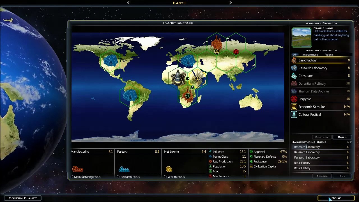Click the Manufacturing value 8.1

[x=111, y=152]
